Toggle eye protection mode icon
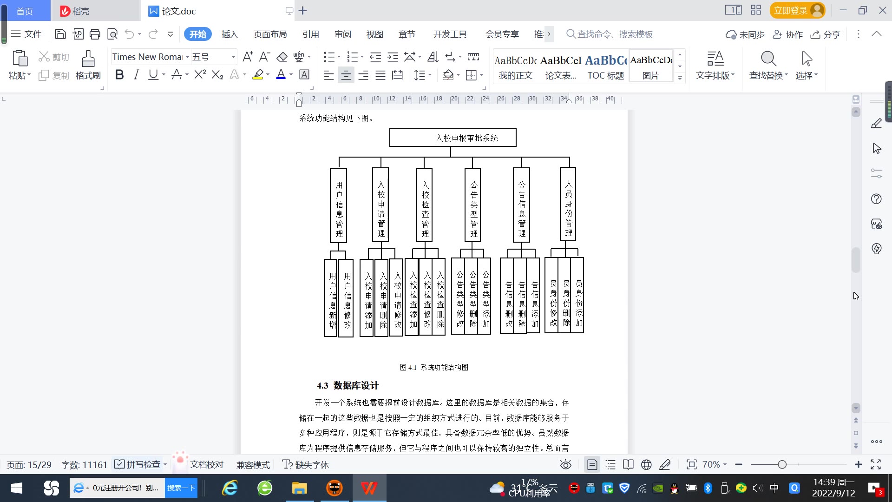 tap(565, 464)
